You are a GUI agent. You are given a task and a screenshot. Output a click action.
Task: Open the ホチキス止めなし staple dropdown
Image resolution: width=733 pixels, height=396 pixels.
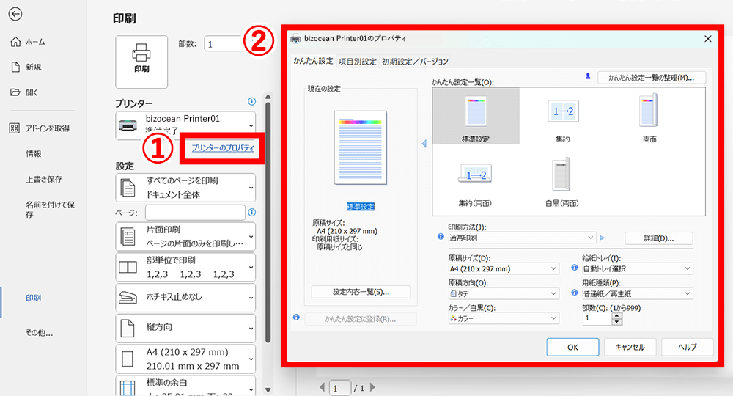185,297
